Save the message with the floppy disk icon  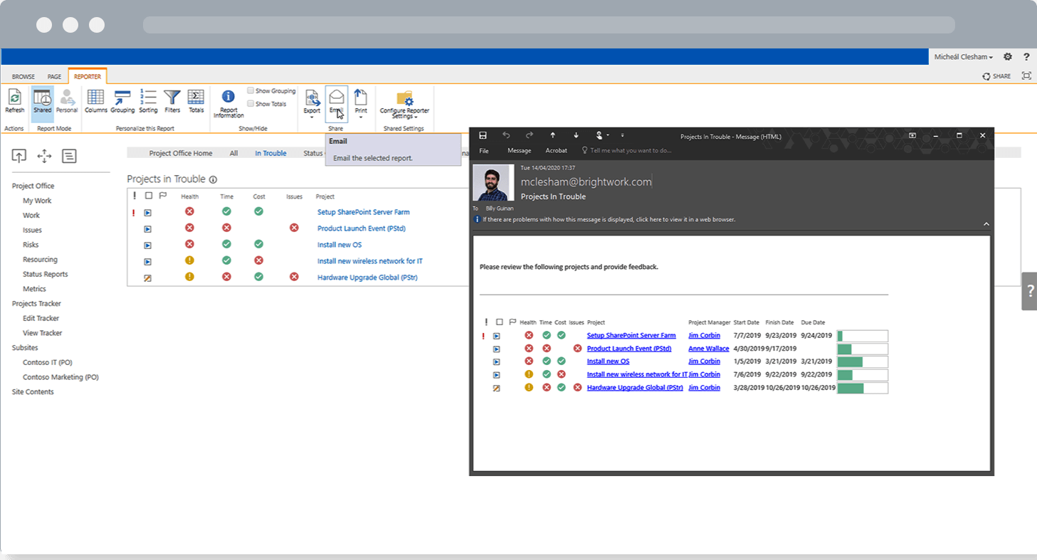(x=483, y=135)
